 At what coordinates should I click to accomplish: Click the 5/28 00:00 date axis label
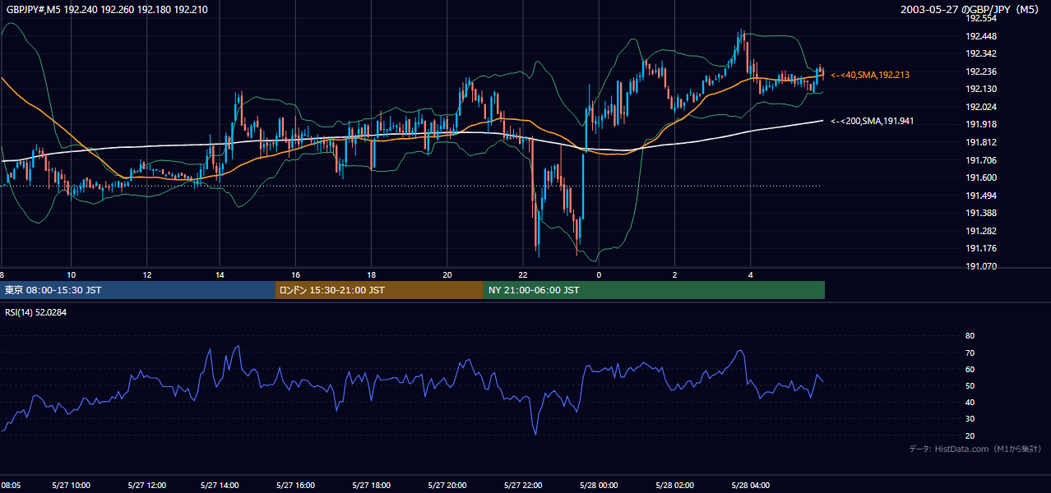tap(598, 486)
